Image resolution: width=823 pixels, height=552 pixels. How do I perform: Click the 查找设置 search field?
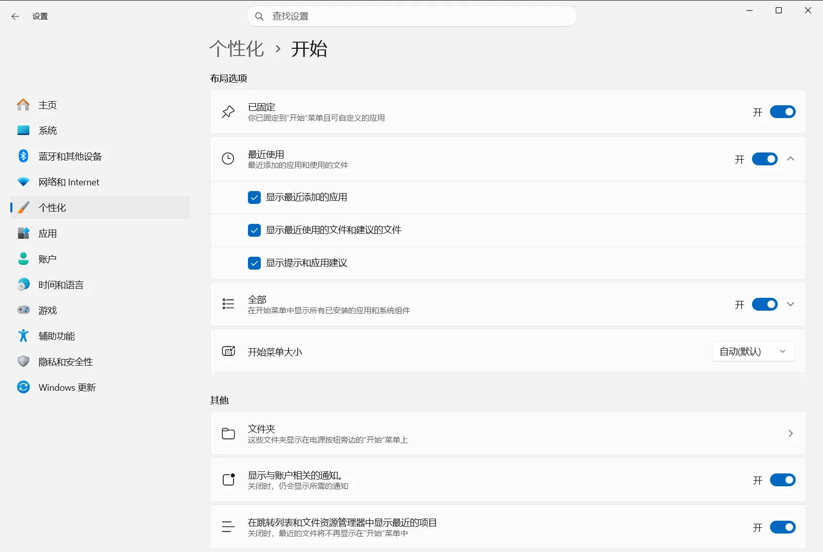pos(411,16)
